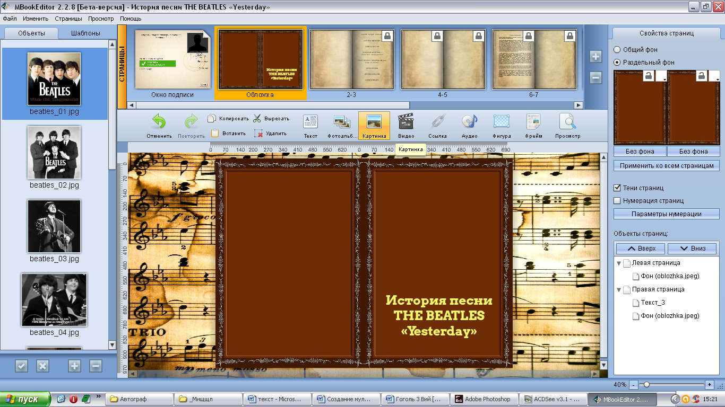This screenshot has width=725, height=407.
Task: Toggle Тени страниц checkbox
Action: pyautogui.click(x=617, y=188)
